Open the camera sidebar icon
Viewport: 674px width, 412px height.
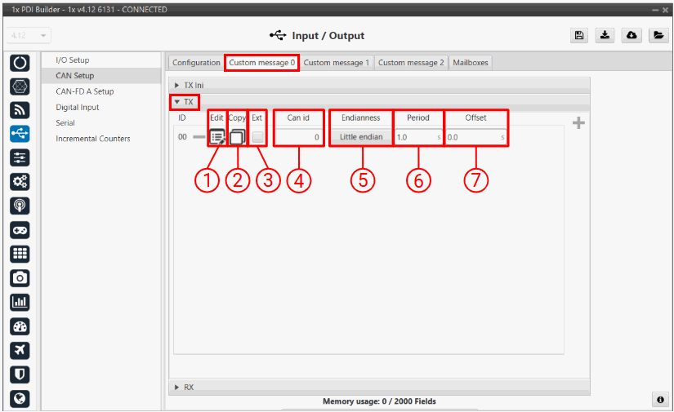(x=21, y=278)
